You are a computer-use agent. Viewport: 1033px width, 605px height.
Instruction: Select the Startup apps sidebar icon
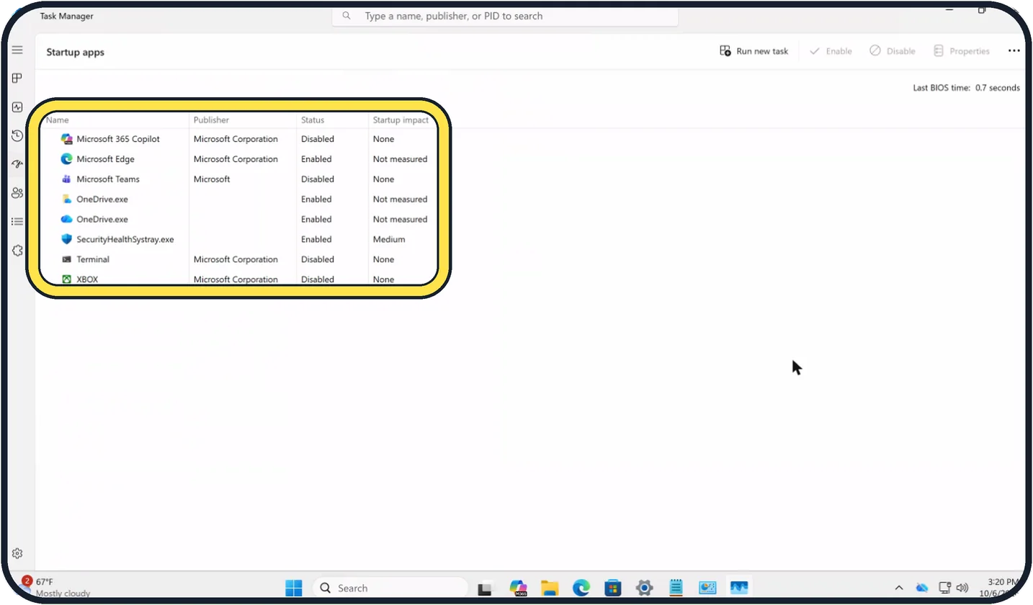tap(17, 164)
